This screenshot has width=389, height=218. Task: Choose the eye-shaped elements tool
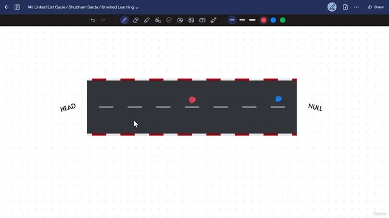pyautogui.click(x=180, y=20)
